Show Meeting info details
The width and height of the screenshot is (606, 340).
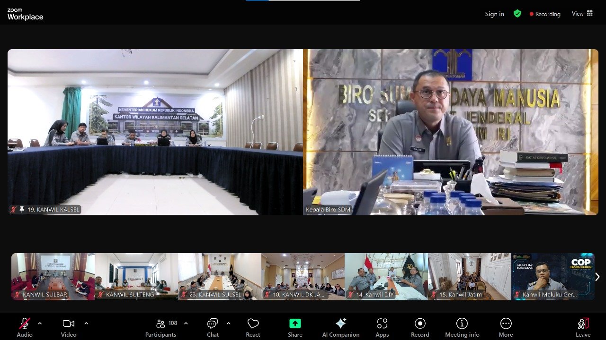(x=462, y=327)
